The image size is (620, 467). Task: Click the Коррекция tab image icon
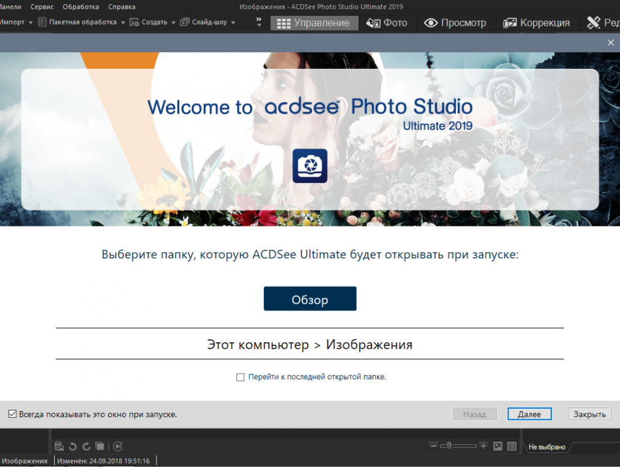click(510, 23)
